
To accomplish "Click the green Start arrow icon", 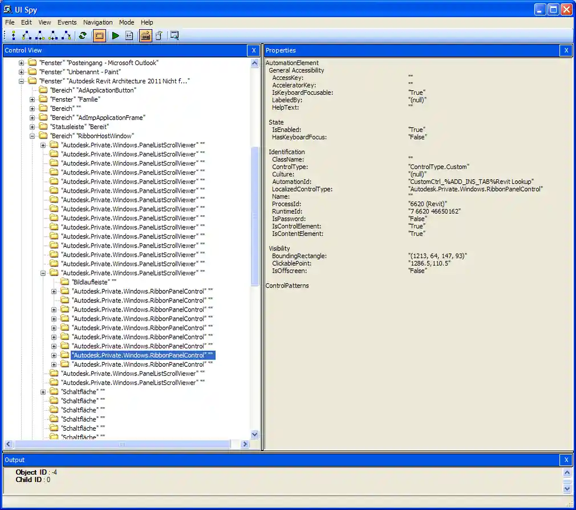I will click(115, 35).
